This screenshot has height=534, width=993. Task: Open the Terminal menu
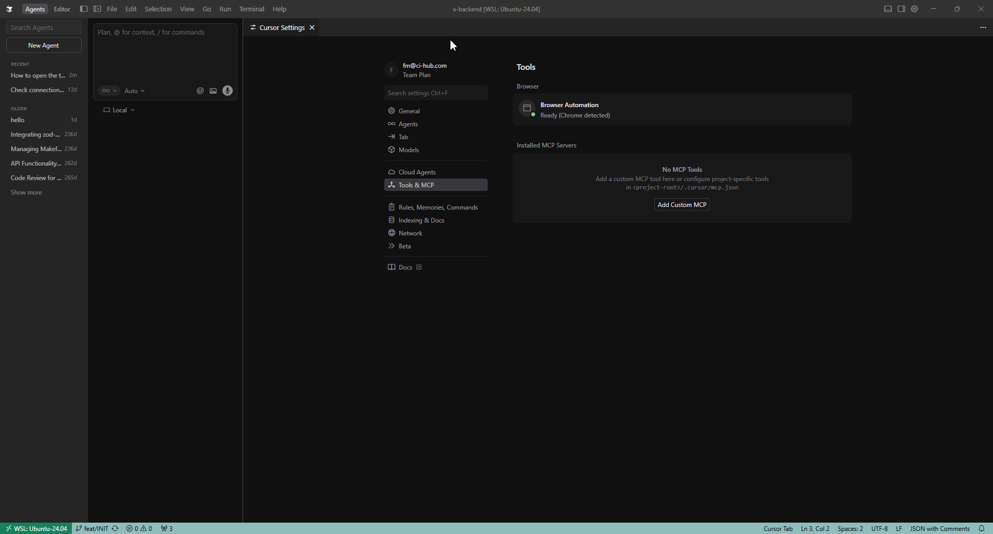pos(251,9)
